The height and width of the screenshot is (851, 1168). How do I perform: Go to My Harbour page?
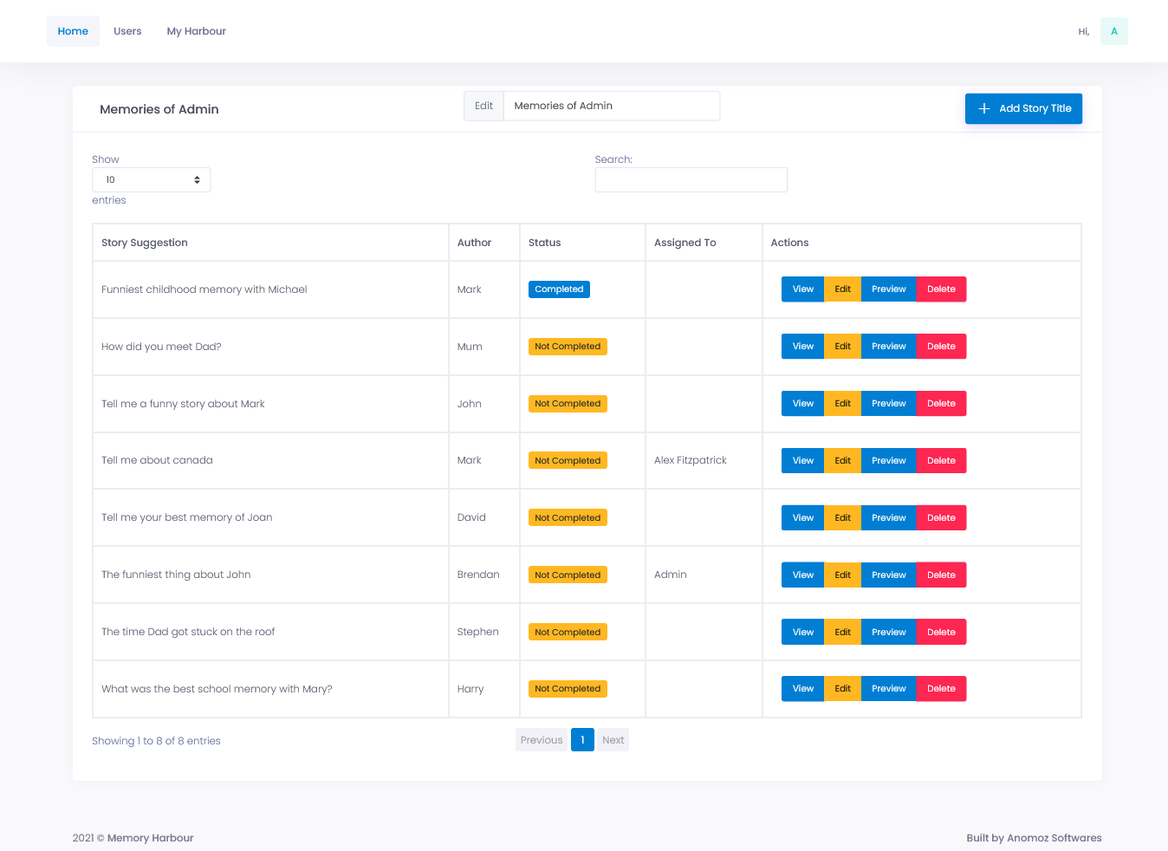[x=196, y=31]
